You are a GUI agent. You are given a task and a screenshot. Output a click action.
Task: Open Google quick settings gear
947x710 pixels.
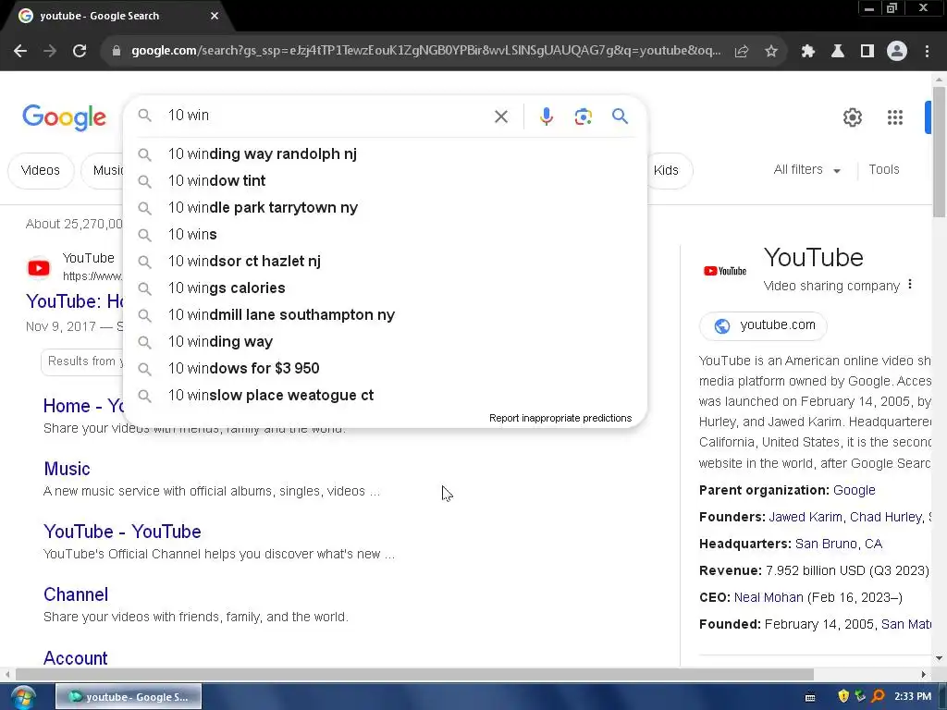(x=852, y=117)
